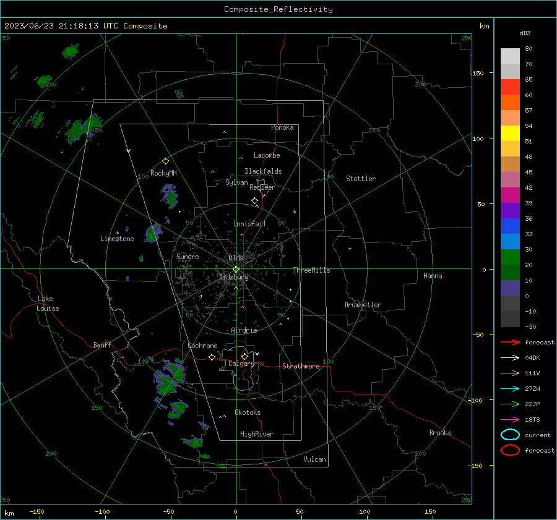The image size is (557, 520).
Task: Click the ThreeHills town label
Action: [311, 270]
